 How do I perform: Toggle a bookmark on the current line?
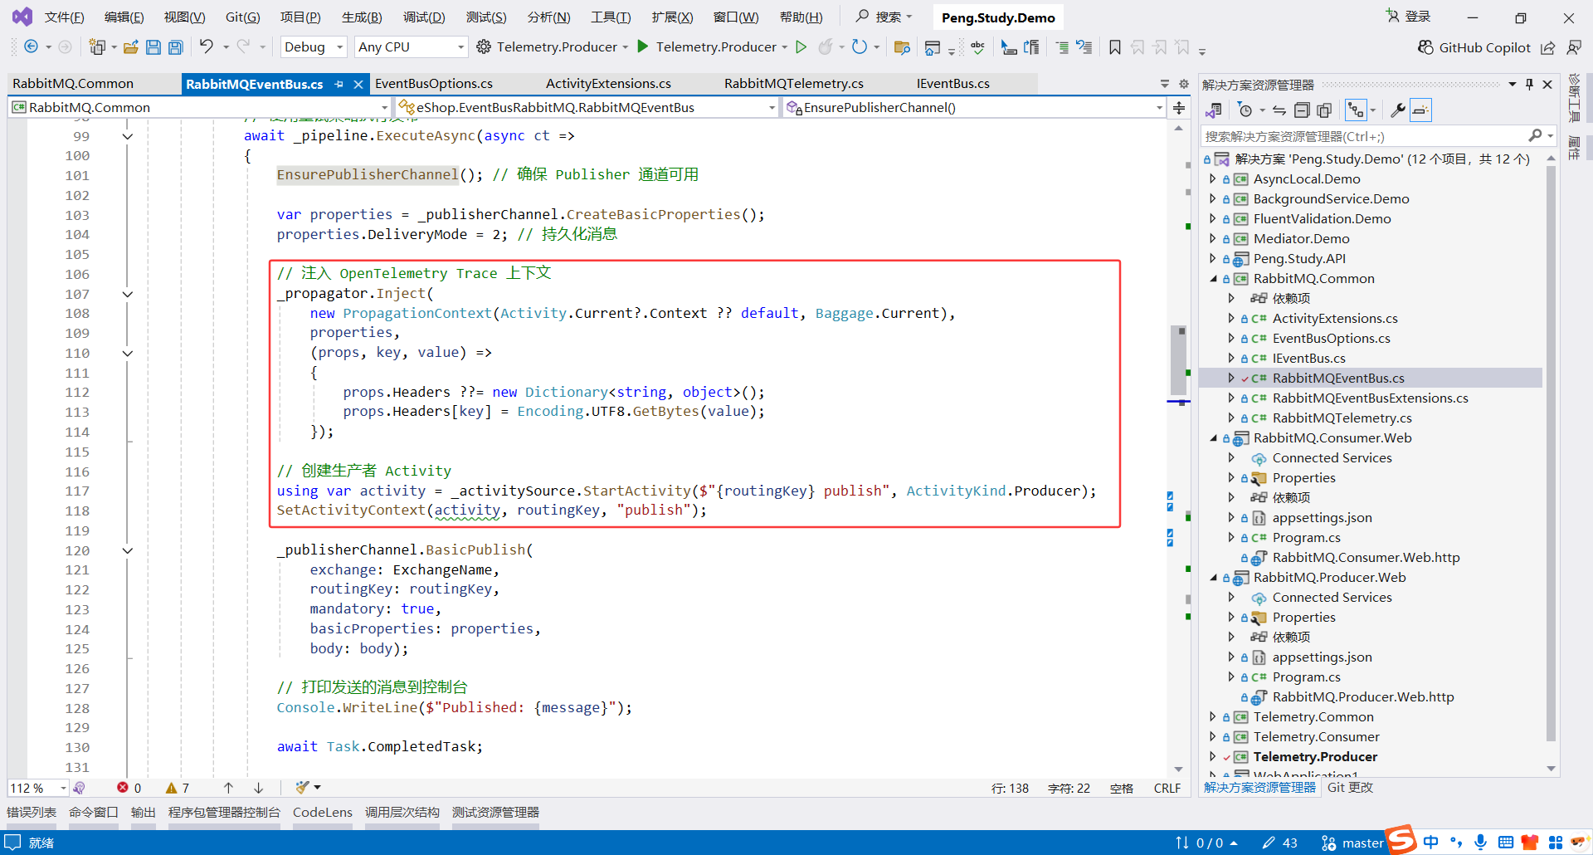click(x=1115, y=47)
